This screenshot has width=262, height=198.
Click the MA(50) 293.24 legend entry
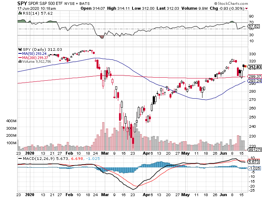[x=34, y=54]
